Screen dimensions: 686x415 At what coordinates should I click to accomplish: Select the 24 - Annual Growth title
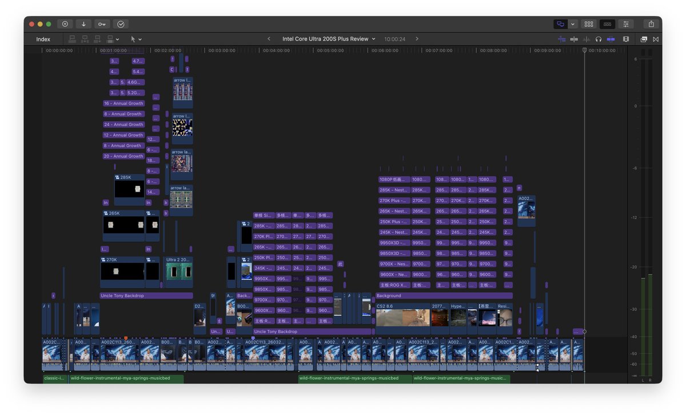[x=123, y=125]
